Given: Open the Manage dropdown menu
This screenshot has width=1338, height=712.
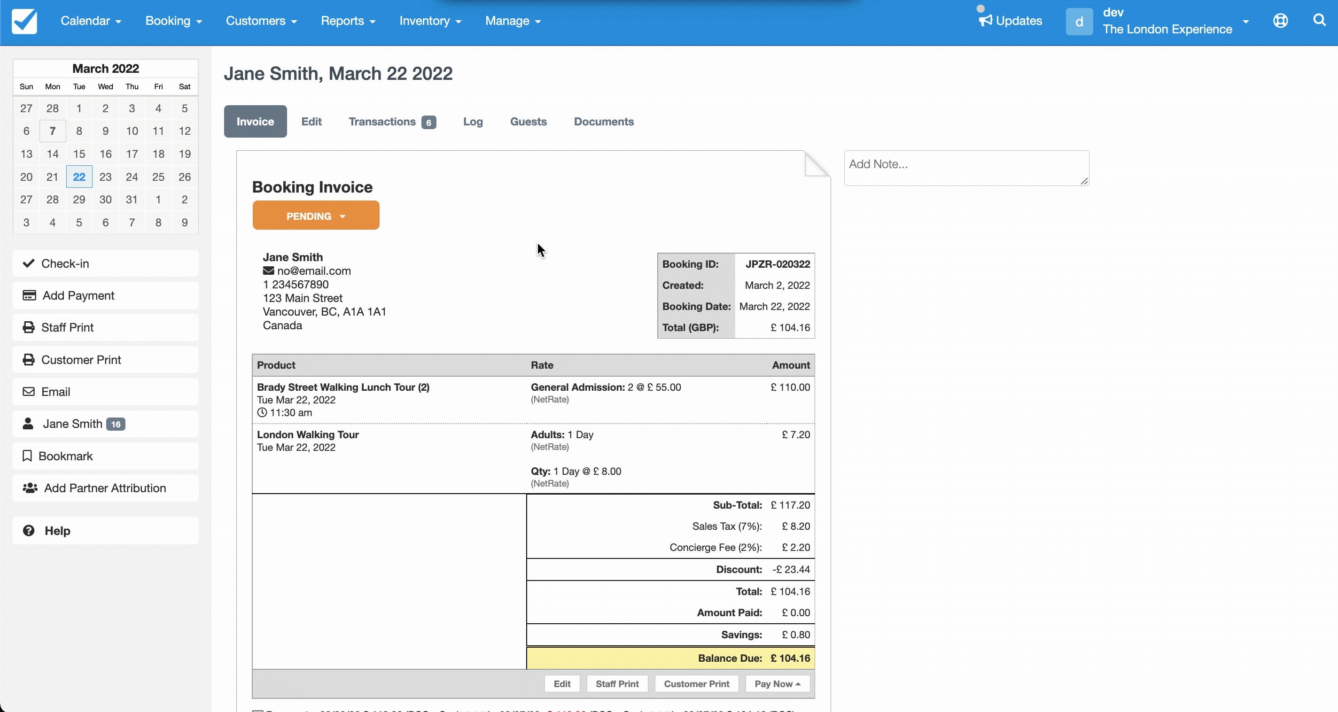Looking at the screenshot, I should pyautogui.click(x=513, y=21).
